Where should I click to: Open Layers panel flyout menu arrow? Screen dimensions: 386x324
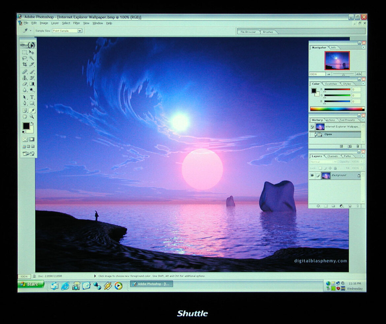[363, 156]
